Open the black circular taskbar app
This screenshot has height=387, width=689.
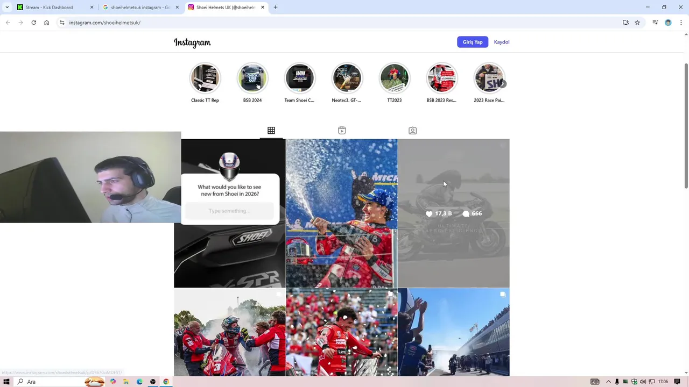153,382
